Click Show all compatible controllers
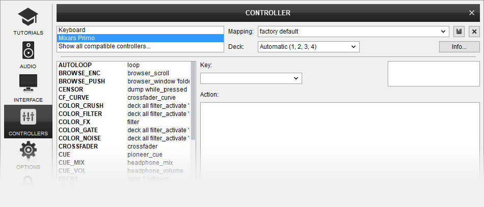This screenshot has width=484, height=207. click(x=140, y=46)
